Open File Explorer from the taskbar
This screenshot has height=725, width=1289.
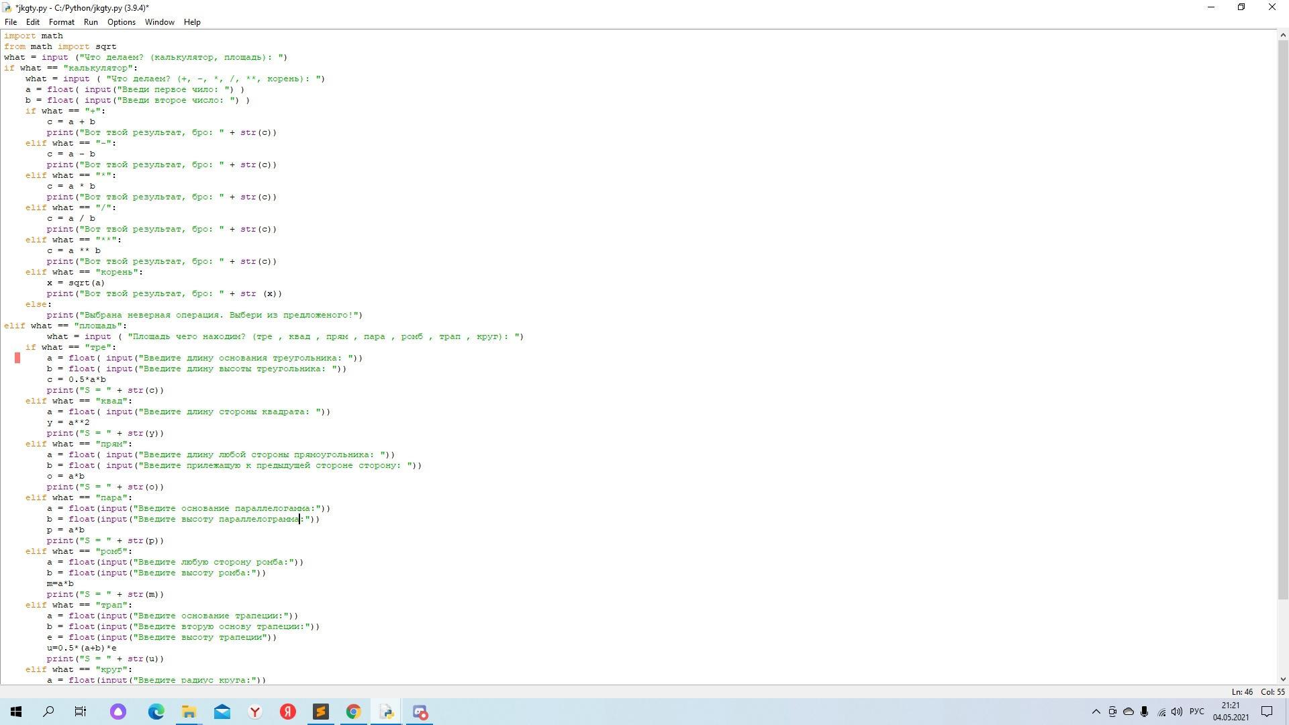(x=189, y=712)
